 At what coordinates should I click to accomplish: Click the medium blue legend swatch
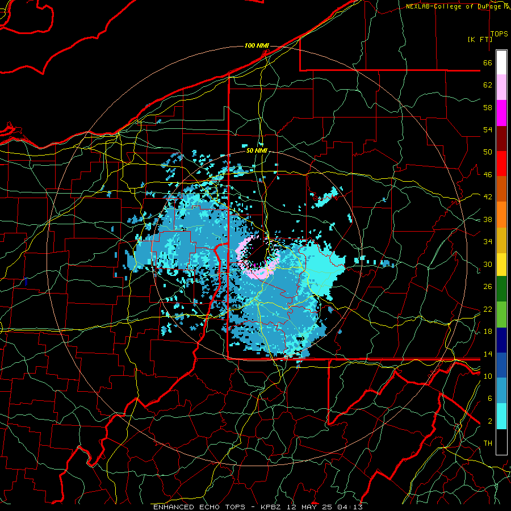(x=501, y=365)
